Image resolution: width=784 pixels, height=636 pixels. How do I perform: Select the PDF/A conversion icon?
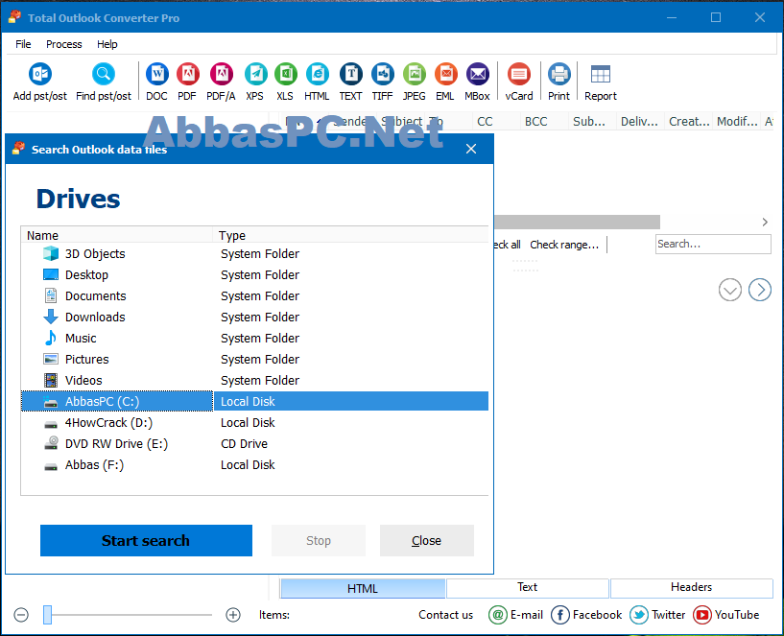tap(221, 82)
